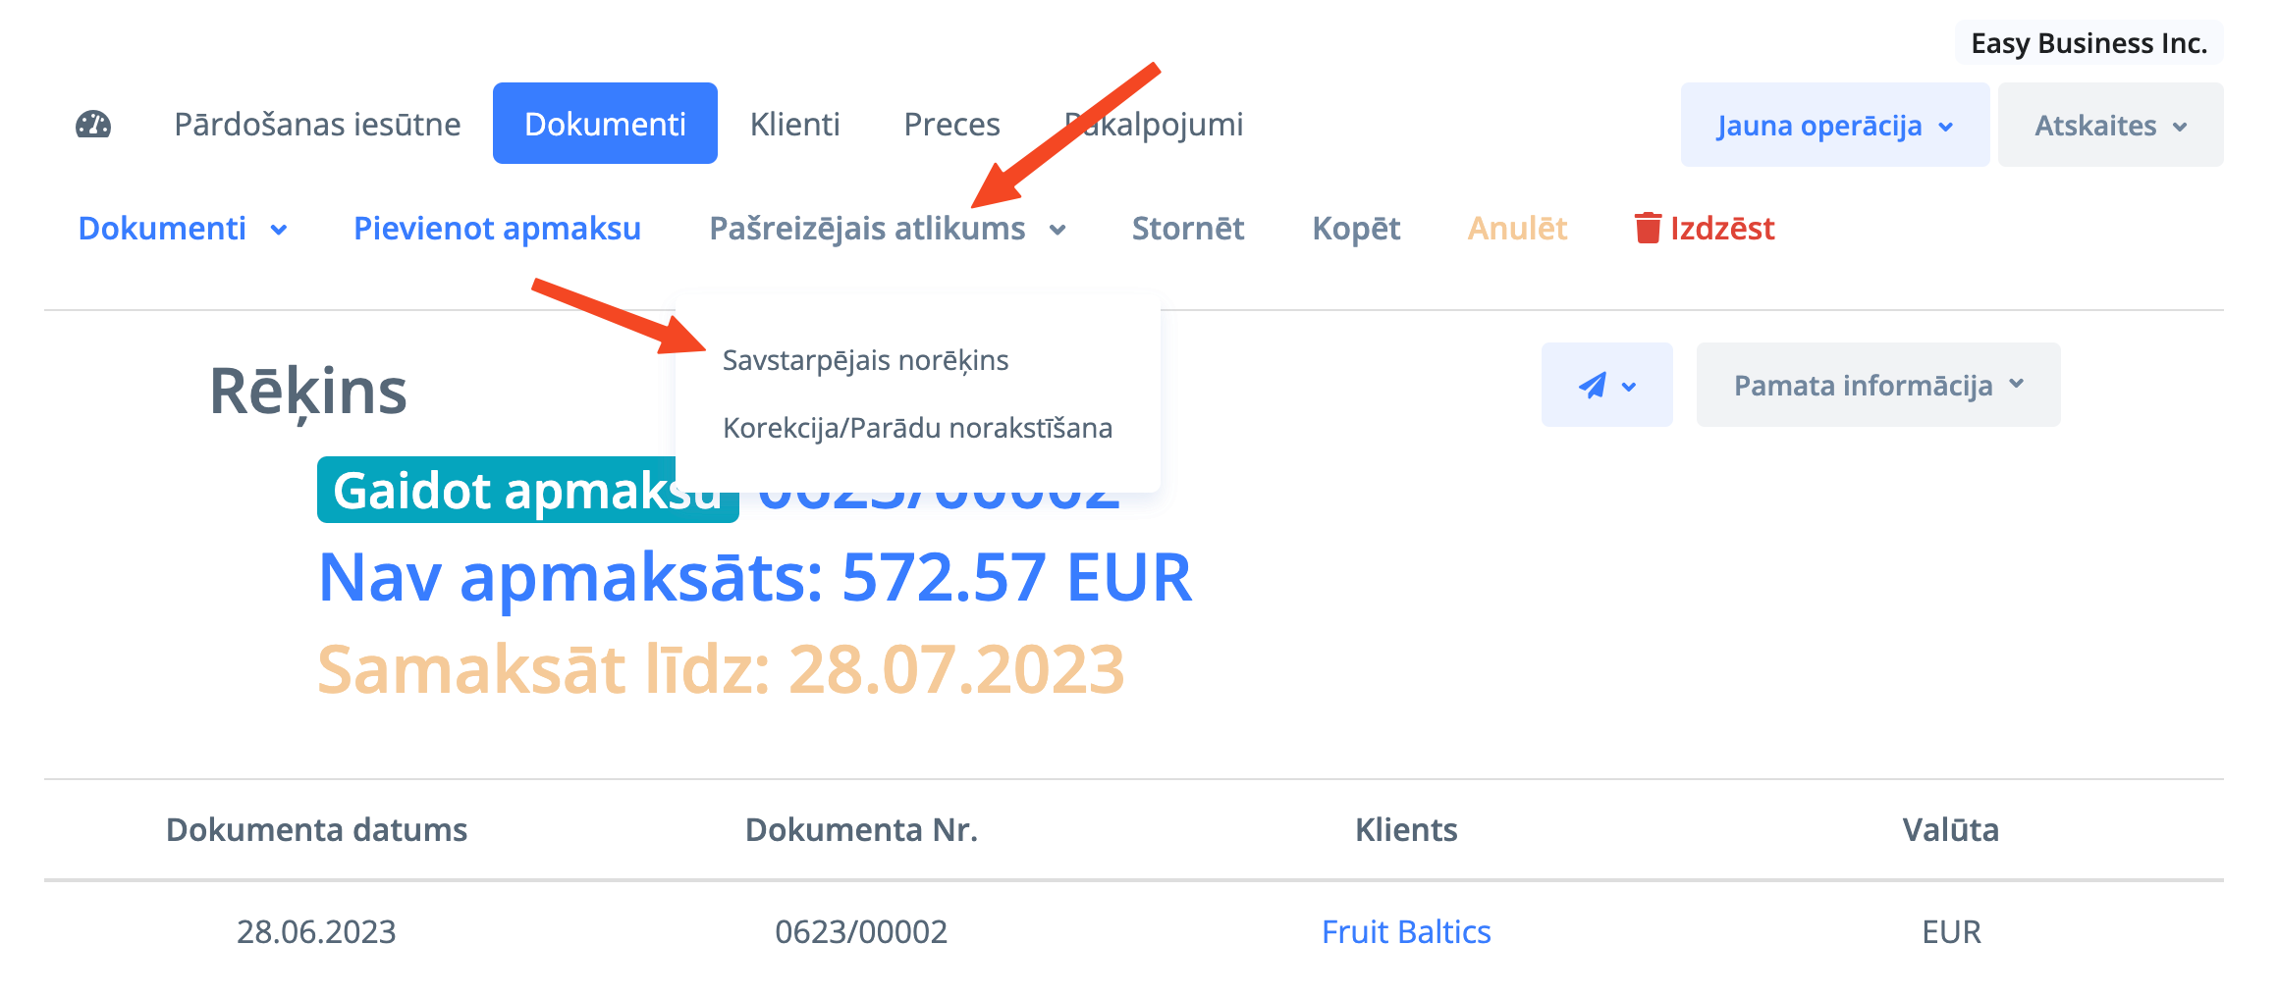Click the paper plane send icon

[x=1593, y=385]
